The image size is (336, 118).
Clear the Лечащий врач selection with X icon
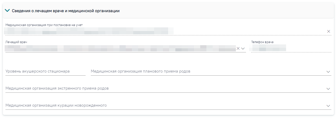click(x=238, y=48)
